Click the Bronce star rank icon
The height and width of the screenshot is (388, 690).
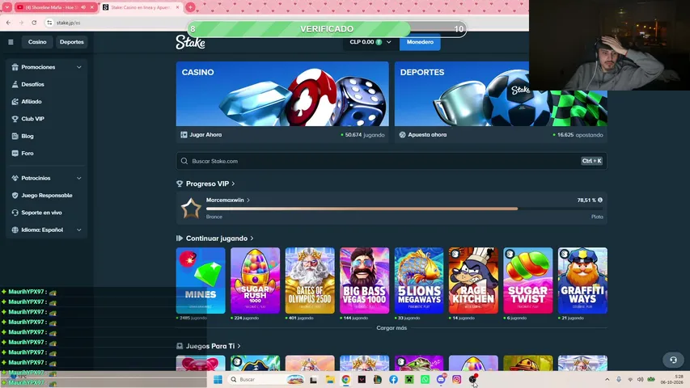pos(191,208)
